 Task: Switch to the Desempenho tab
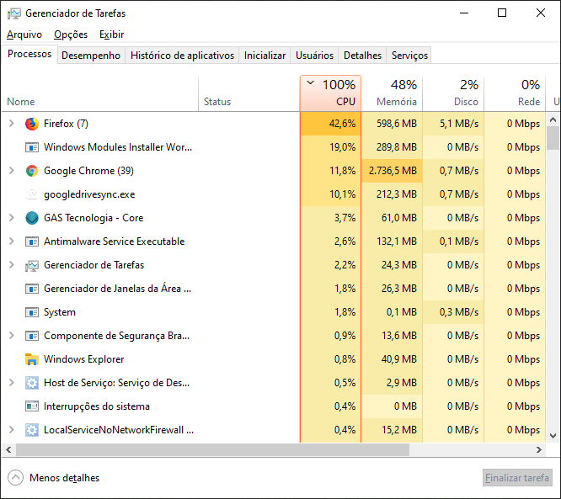[x=91, y=56]
